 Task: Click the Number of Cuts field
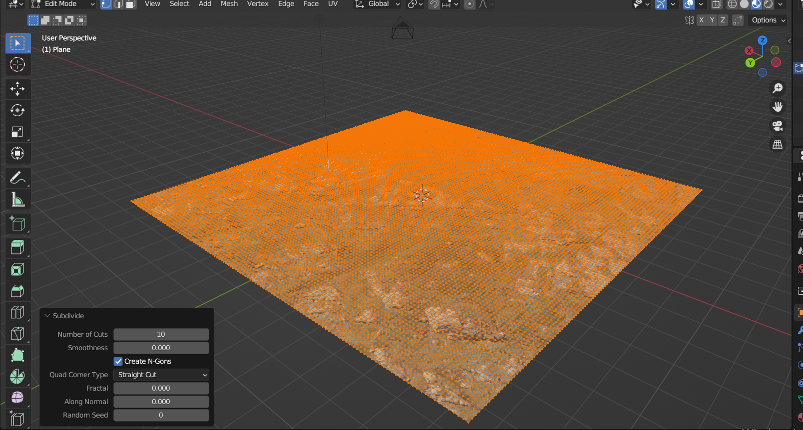coord(161,334)
